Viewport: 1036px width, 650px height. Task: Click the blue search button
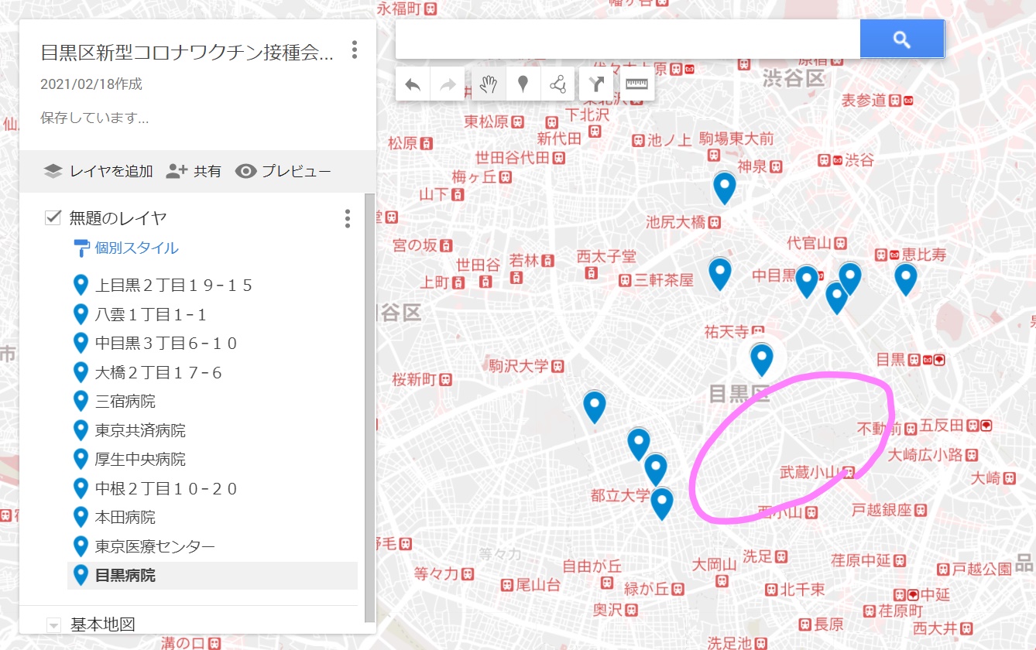pyautogui.click(x=901, y=39)
